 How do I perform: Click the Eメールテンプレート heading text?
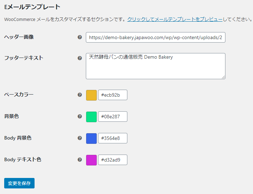pyautogui.click(x=32, y=7)
